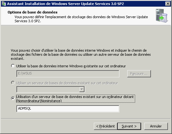Cancel setup with the Annuler button
Viewport: 172px width, 134px height.
pyautogui.click(x=156, y=126)
